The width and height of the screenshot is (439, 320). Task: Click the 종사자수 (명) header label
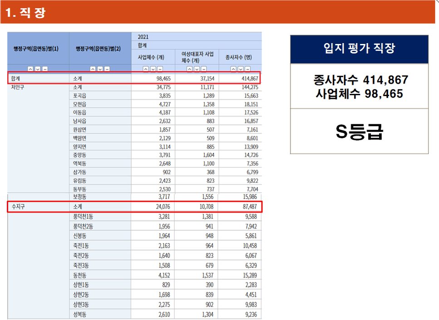238,57
